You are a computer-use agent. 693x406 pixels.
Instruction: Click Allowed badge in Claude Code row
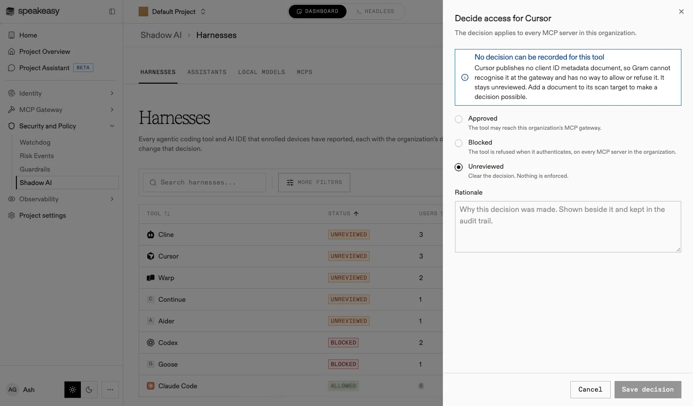(344, 386)
